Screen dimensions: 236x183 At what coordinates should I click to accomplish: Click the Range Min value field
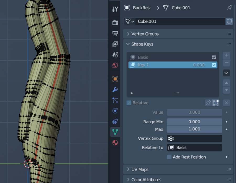(195, 122)
